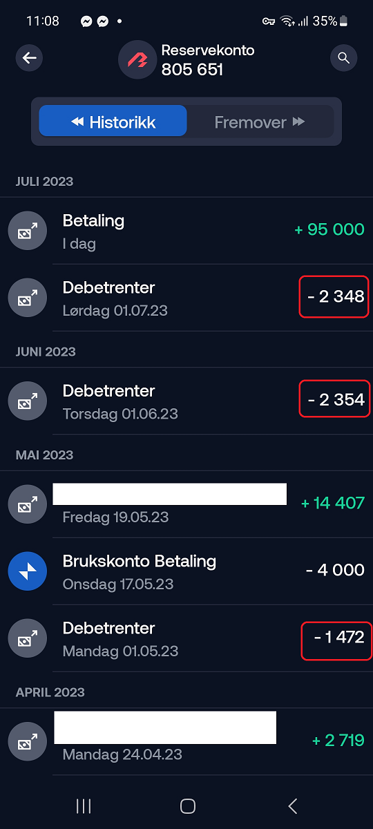
Task: Tap the Android home navigation button
Action: pyautogui.click(x=187, y=806)
